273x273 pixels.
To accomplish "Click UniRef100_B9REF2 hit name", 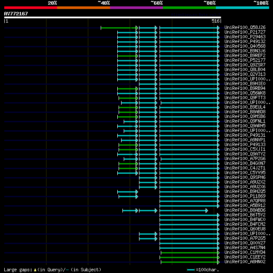I will coord(245,55).
